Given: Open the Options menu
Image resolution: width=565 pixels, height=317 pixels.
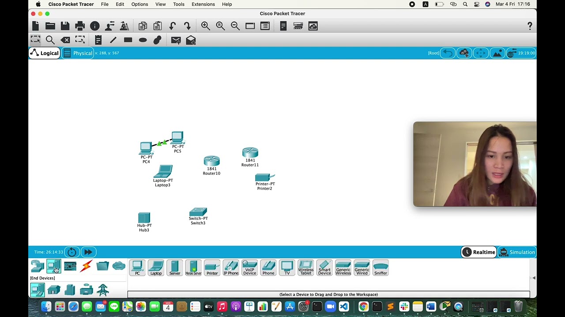Looking at the screenshot, I should click(x=139, y=4).
